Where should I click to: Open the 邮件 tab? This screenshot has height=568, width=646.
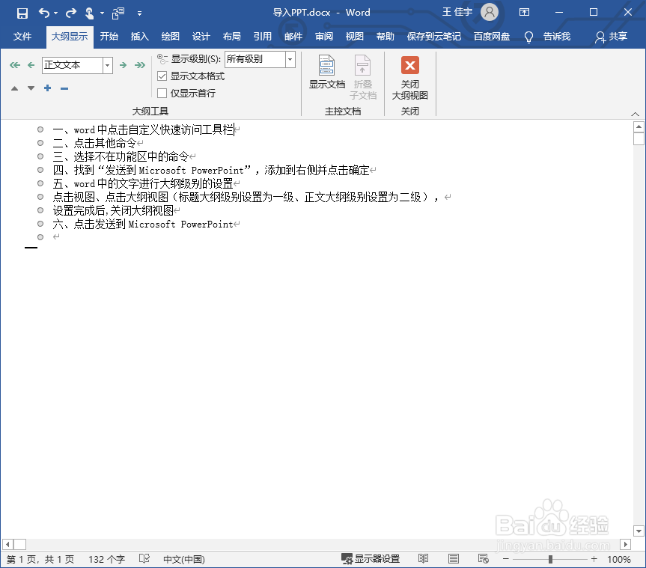(293, 37)
